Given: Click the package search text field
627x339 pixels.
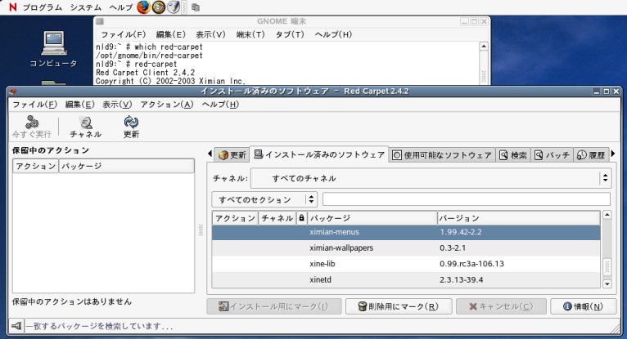Looking at the screenshot, I should (467, 199).
